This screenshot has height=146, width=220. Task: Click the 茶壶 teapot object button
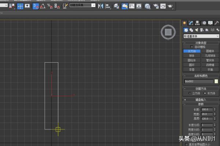click(192, 70)
